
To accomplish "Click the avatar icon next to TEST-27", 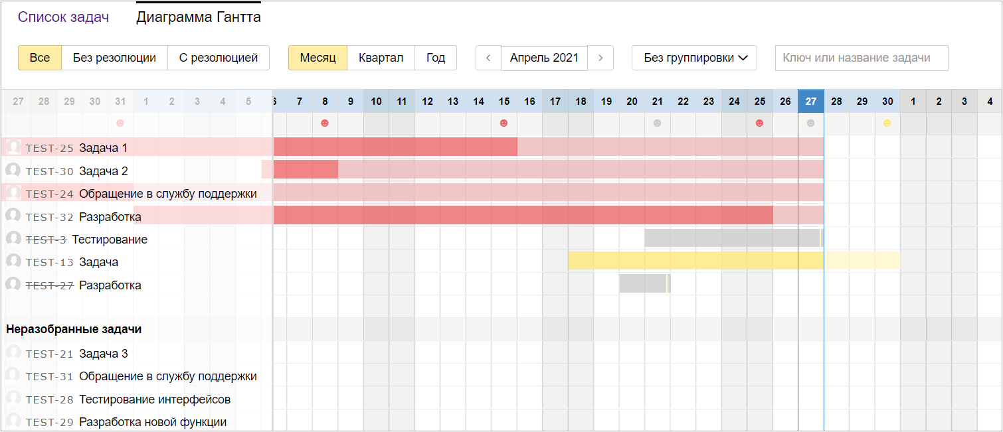I will pyautogui.click(x=13, y=285).
